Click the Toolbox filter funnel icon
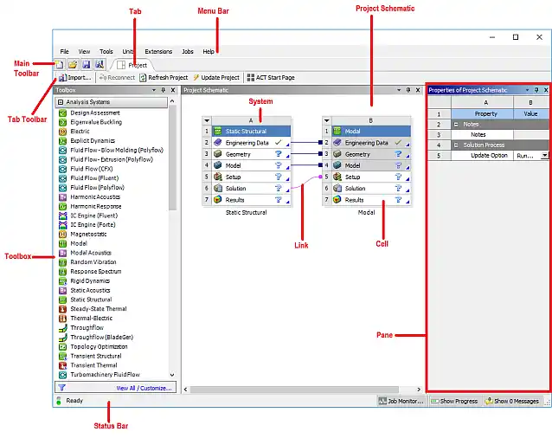Viewport: 552px width, 438px height. tap(62, 388)
